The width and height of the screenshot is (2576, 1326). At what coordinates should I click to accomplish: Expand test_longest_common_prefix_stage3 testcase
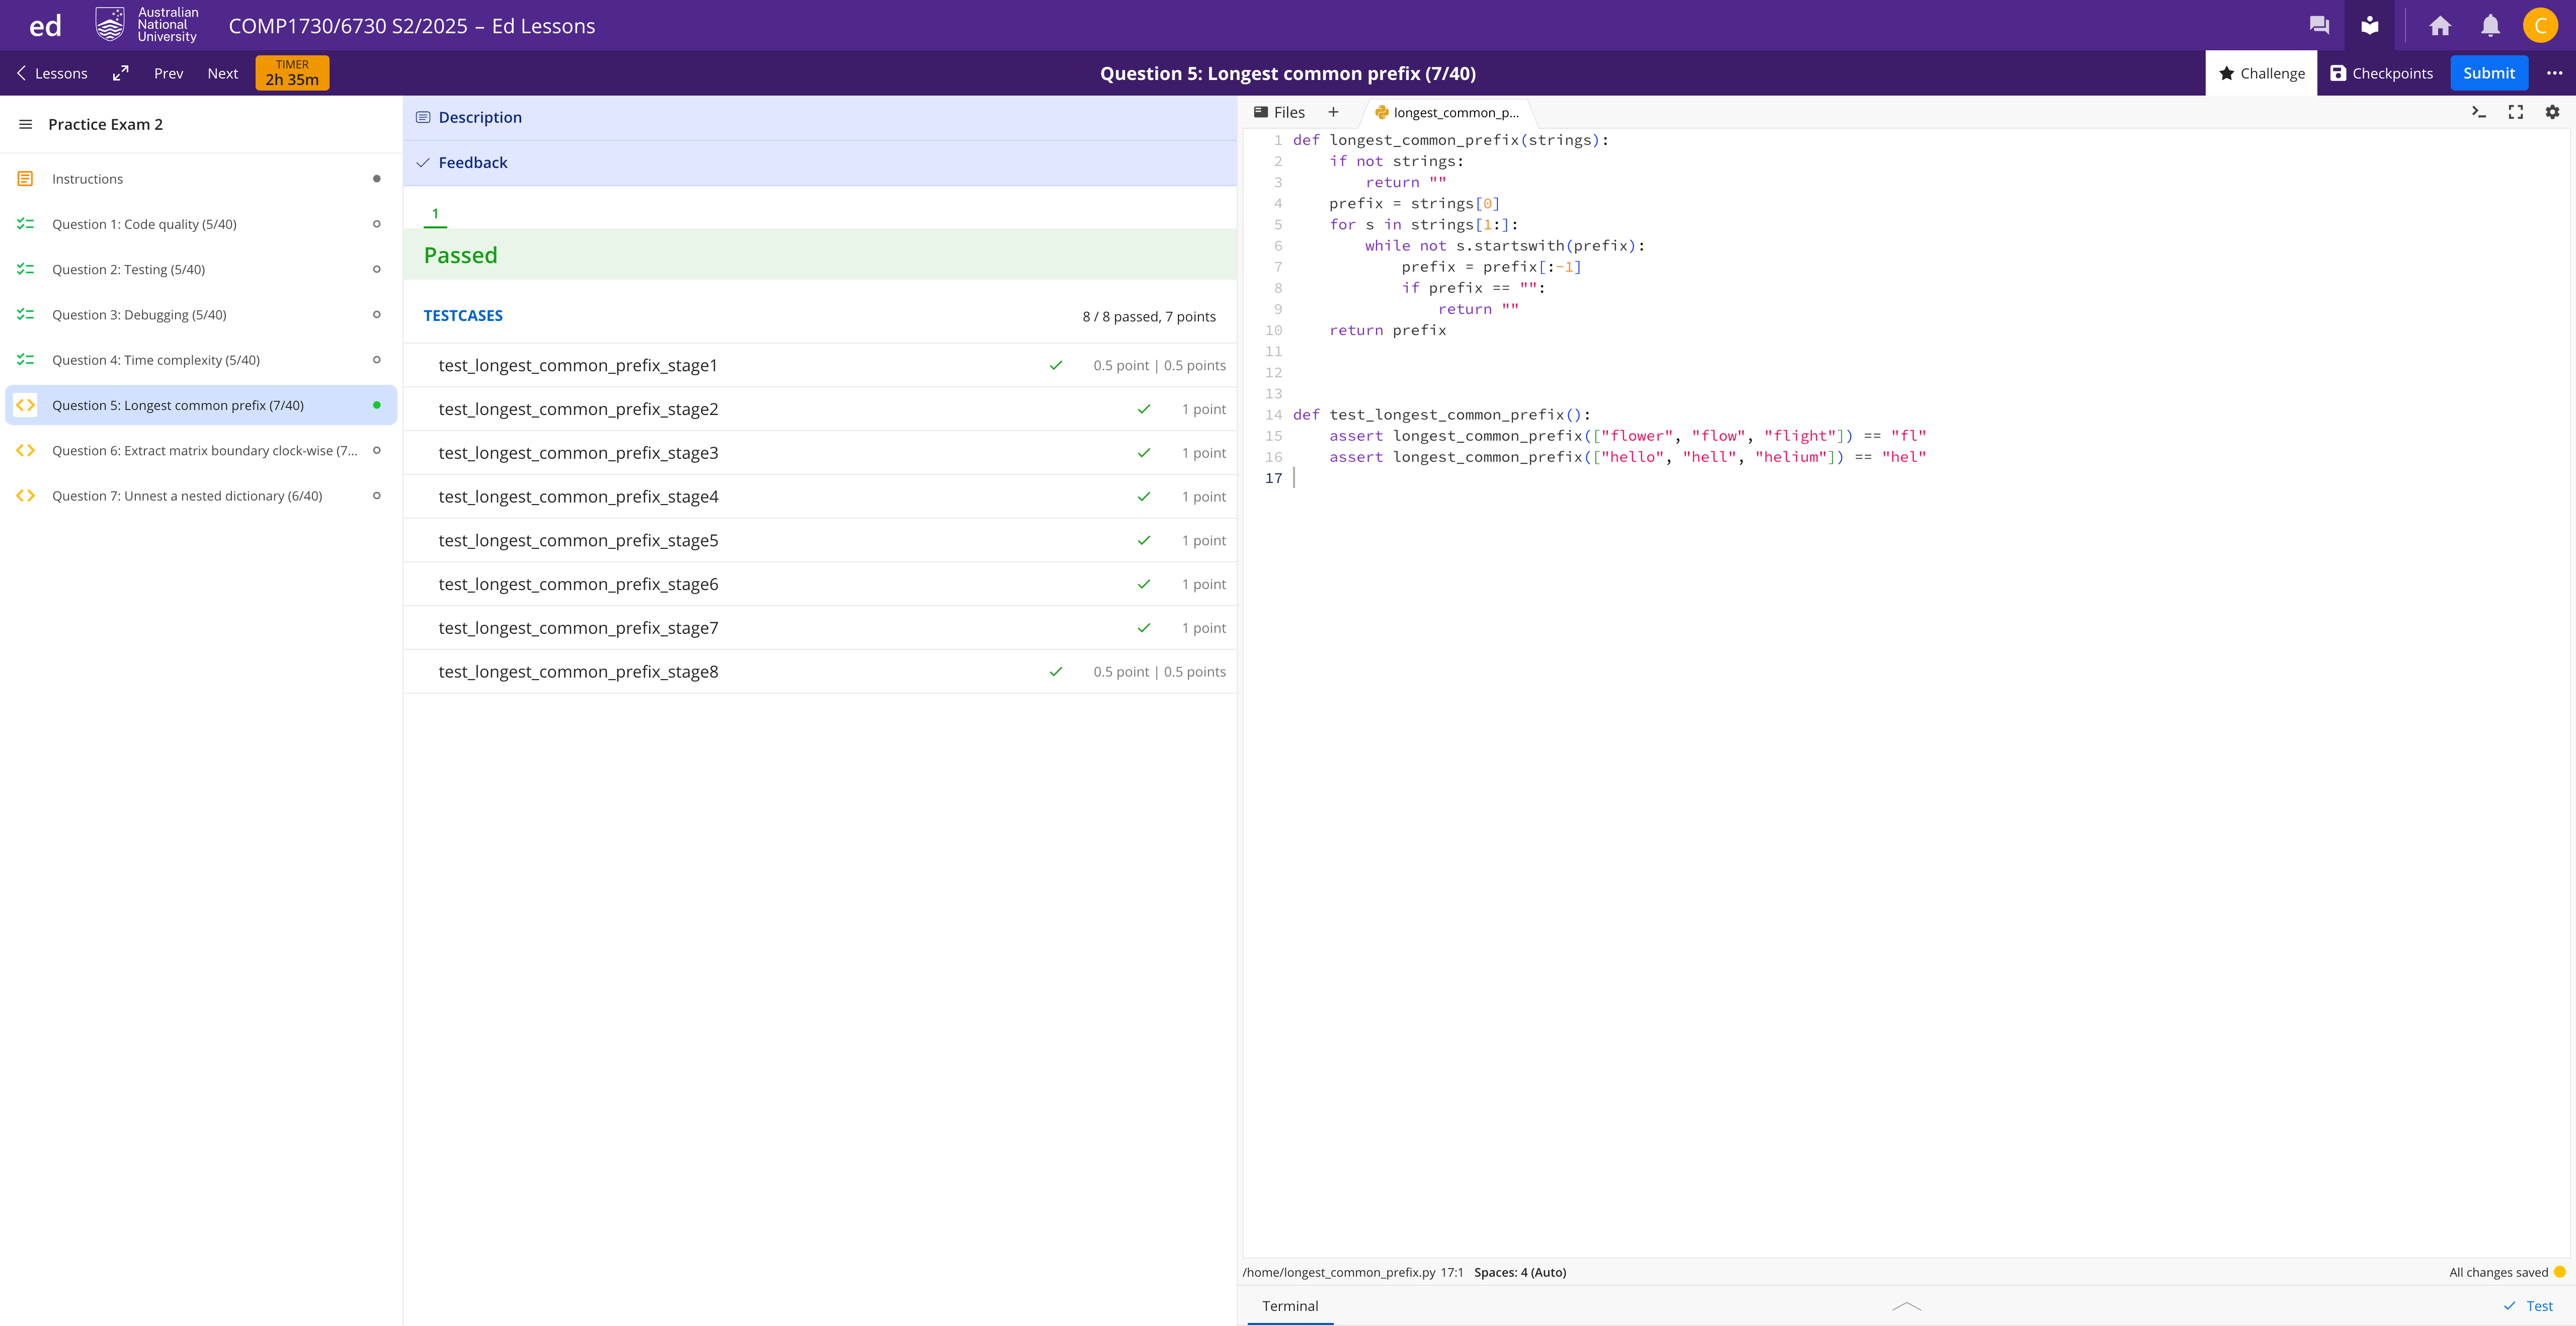(x=820, y=453)
